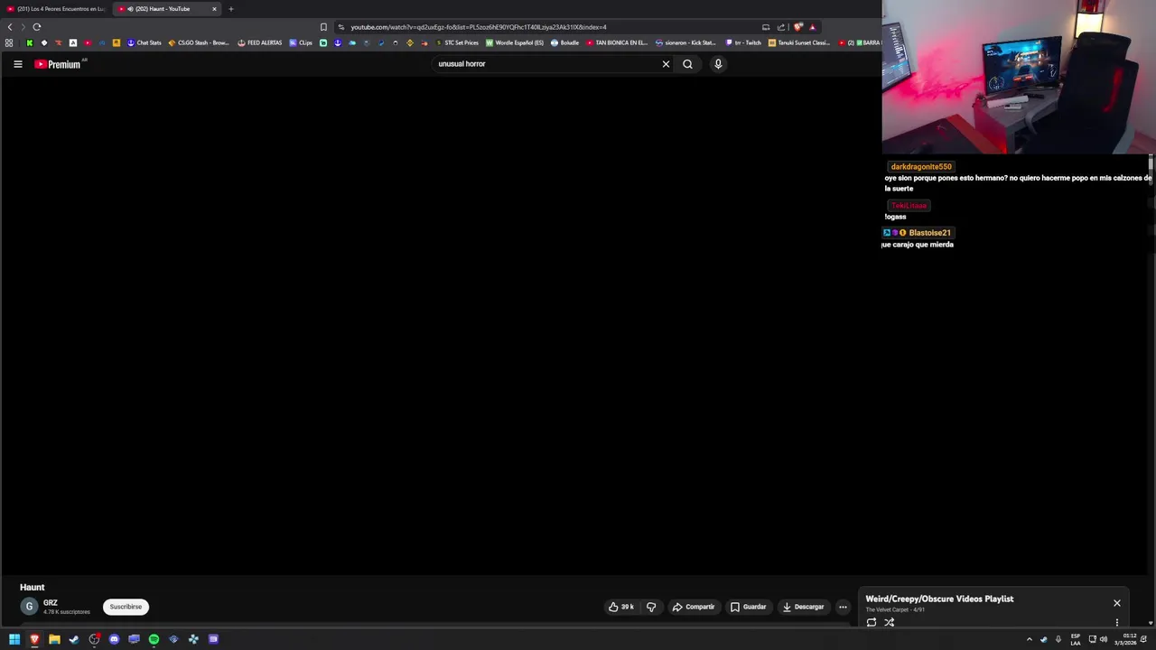Open the GRZ channel avatar
Viewport: 1156px width, 650px height.
[x=29, y=607]
